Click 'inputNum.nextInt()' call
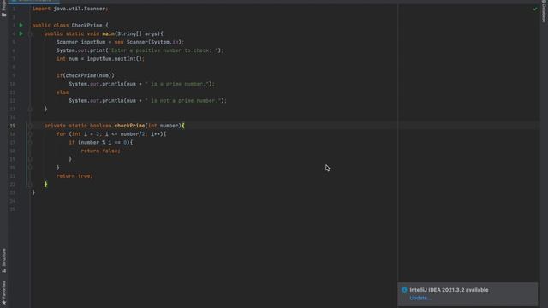Viewport: 548px width, 308px height. point(114,59)
